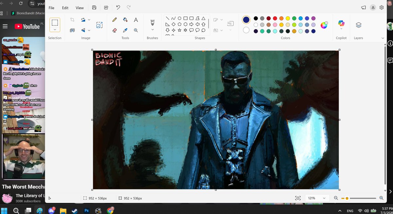
Task: Select the red color swatch
Action: (275, 18)
